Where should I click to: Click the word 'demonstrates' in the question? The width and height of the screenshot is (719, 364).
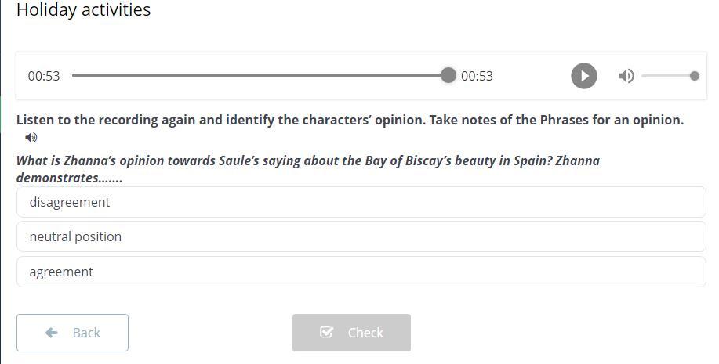click(58, 178)
